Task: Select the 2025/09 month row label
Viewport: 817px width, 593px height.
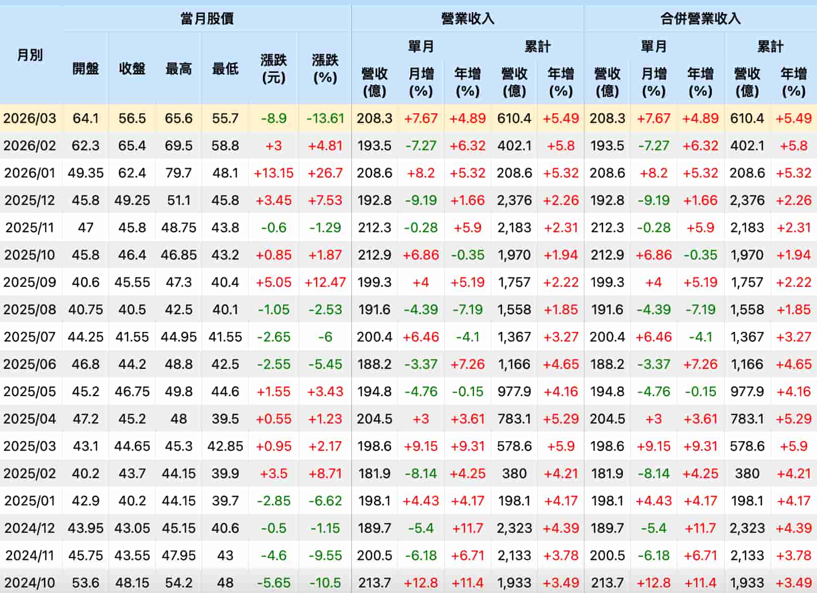Action: tap(30, 282)
